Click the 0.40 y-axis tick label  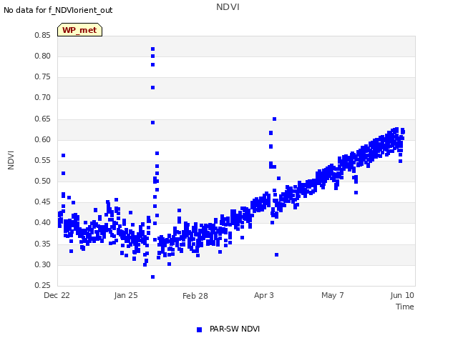(x=43, y=222)
